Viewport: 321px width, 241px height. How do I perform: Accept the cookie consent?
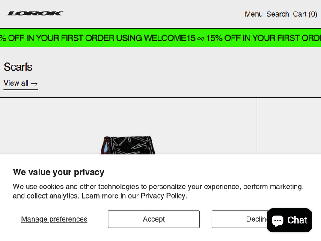(x=154, y=219)
